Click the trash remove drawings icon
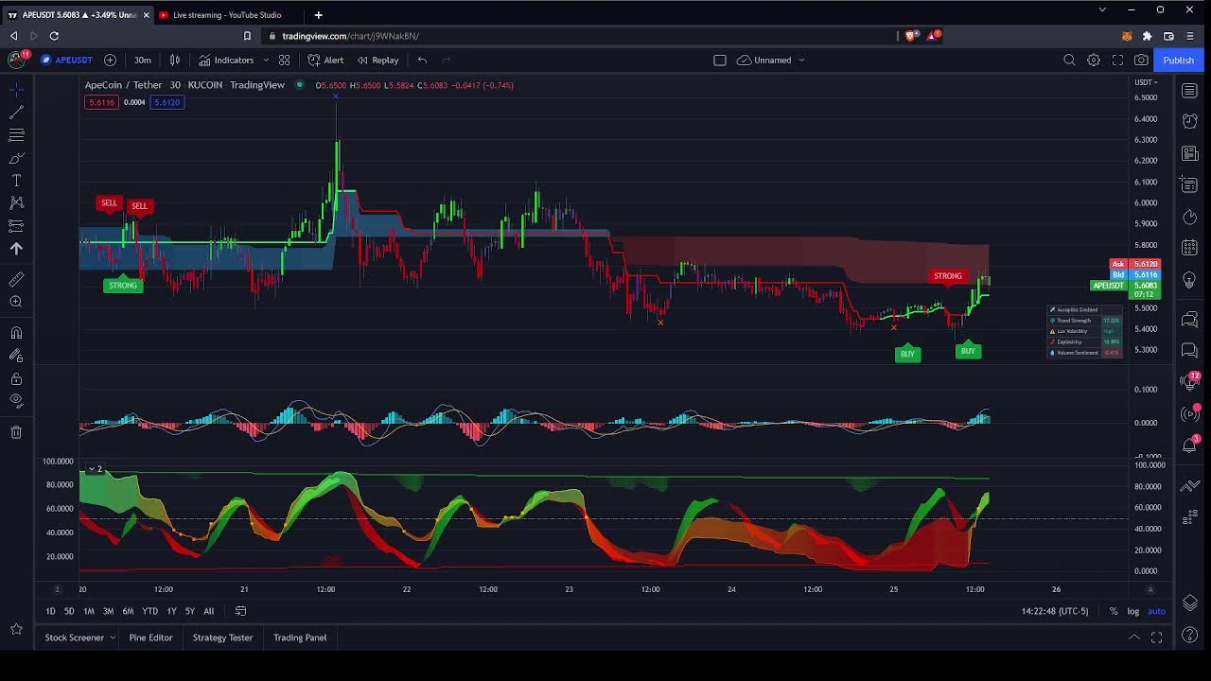Viewport: 1211px width, 681px height. 16,432
